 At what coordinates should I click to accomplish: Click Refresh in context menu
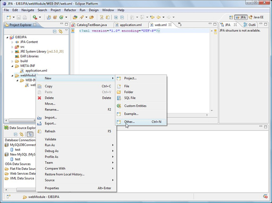[x=76, y=131]
